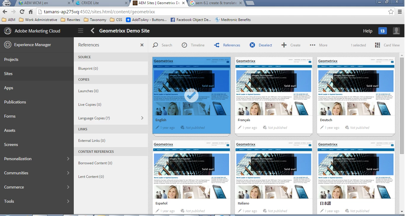Open the Taxonomy bookmark folder
This screenshot has width=405, height=216.
95,20
